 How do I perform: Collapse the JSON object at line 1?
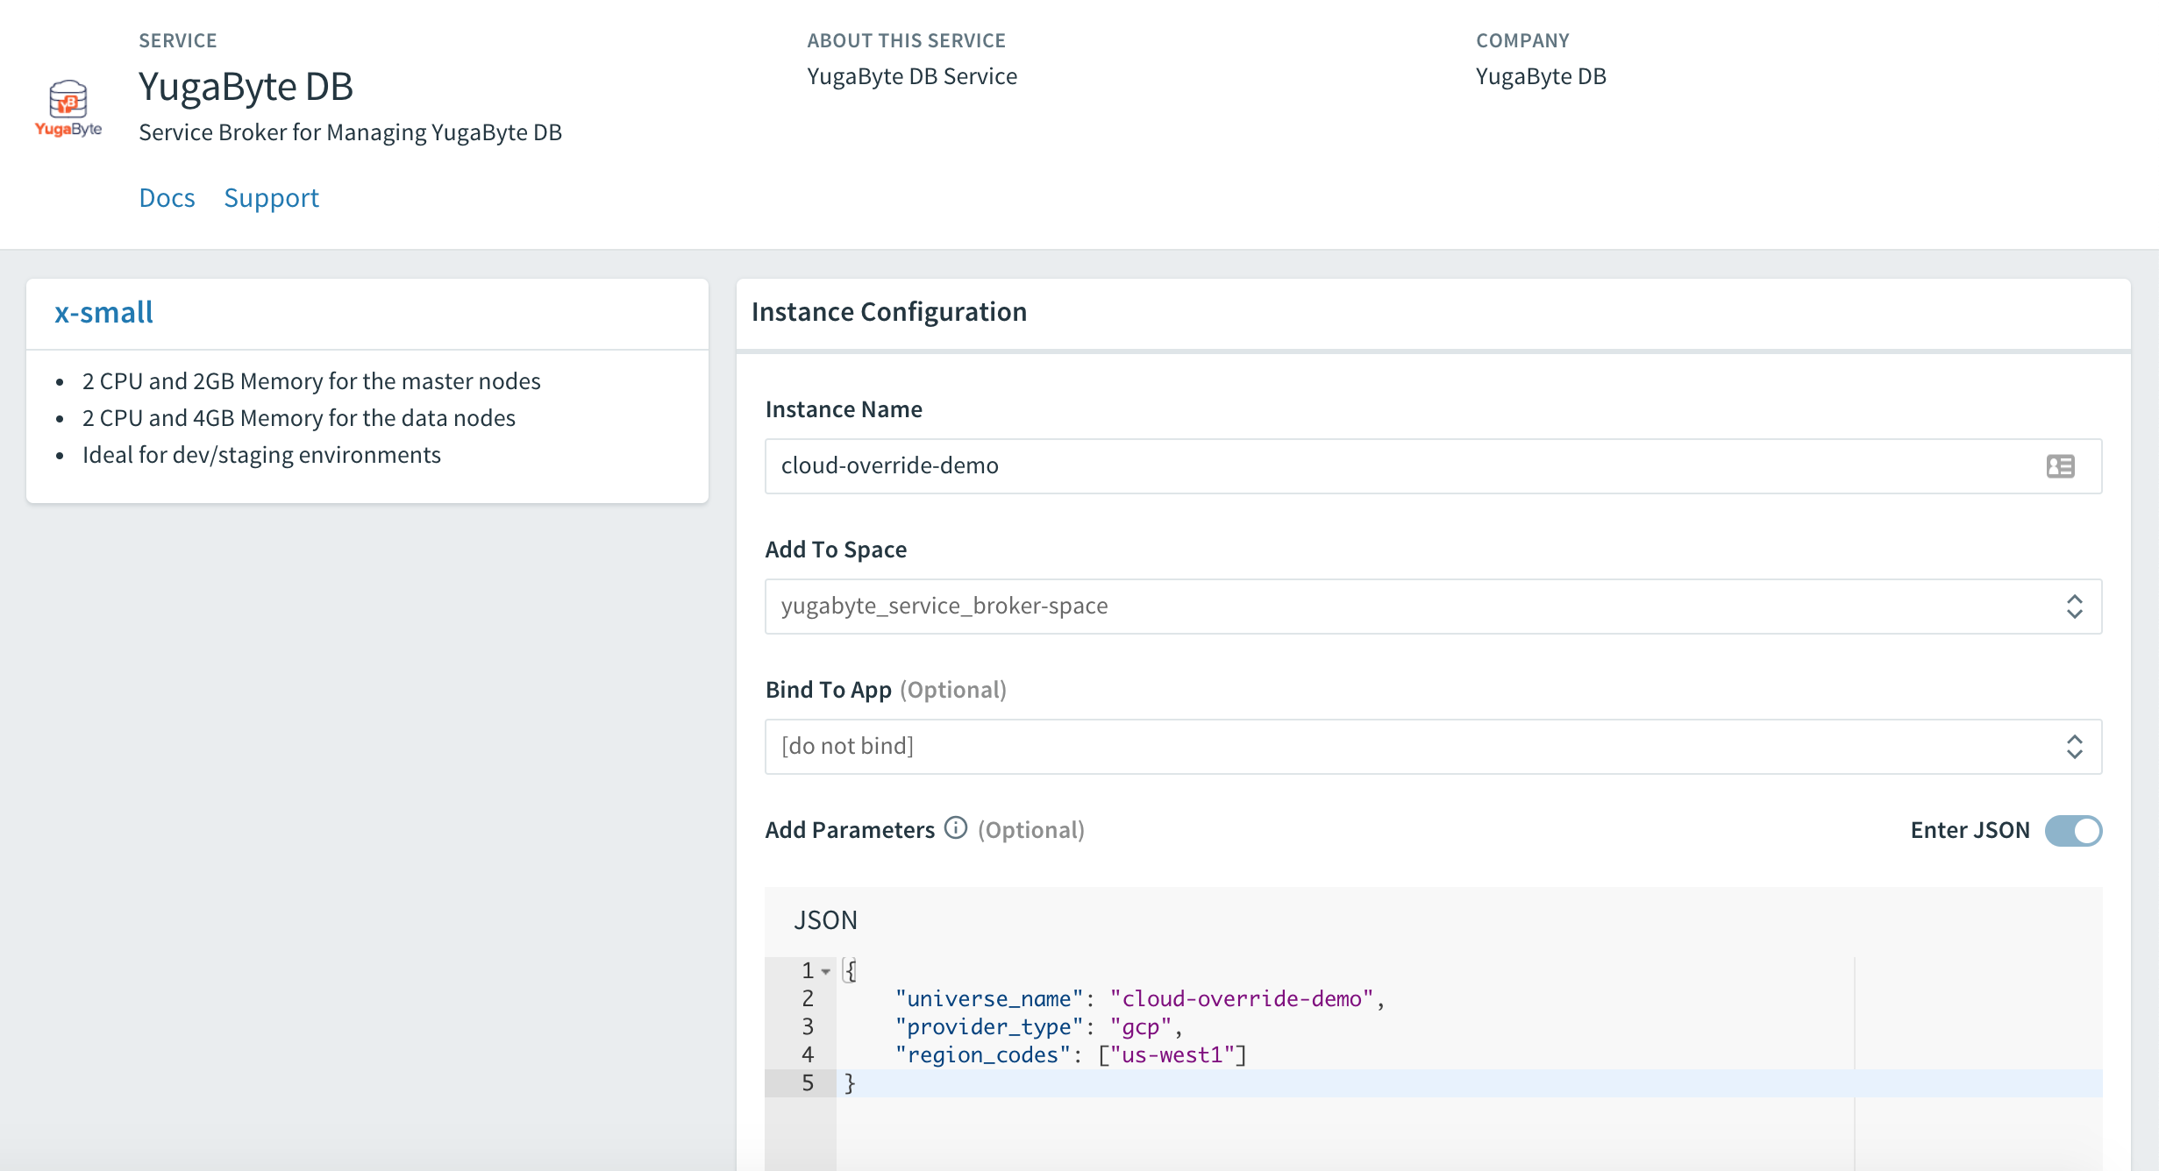tap(825, 971)
